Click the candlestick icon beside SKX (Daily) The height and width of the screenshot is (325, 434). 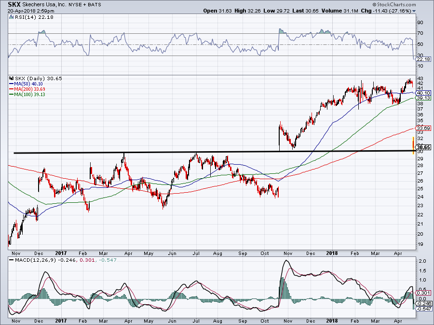(12, 78)
